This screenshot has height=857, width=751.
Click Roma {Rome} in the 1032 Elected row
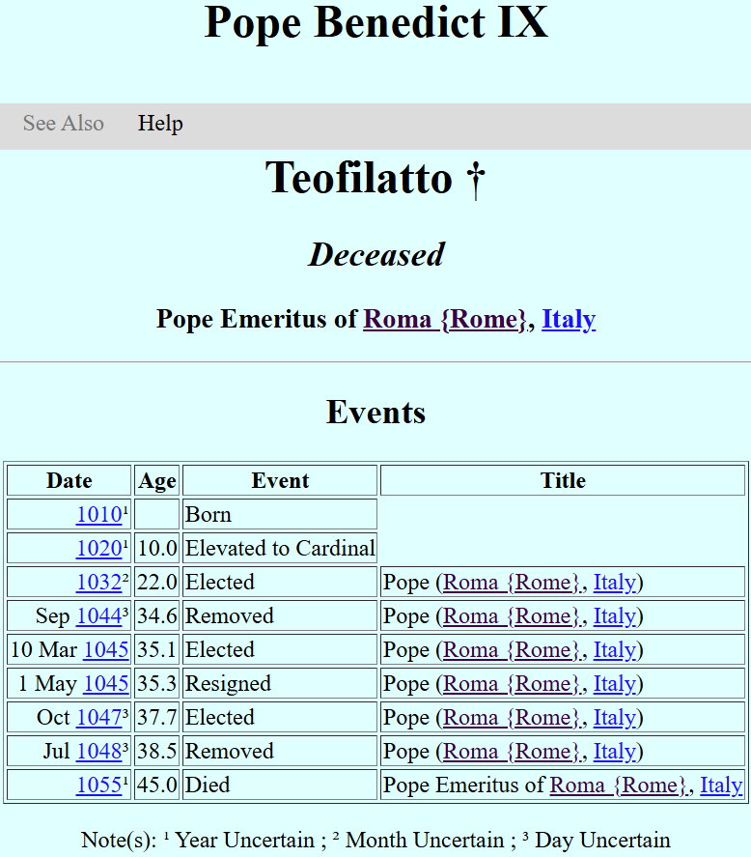tap(511, 583)
